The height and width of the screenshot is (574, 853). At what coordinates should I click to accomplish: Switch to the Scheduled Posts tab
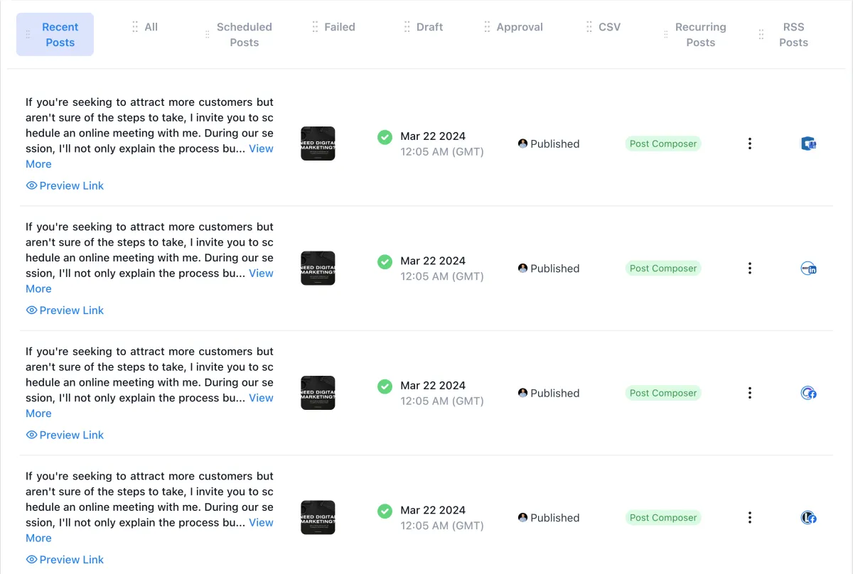[244, 34]
